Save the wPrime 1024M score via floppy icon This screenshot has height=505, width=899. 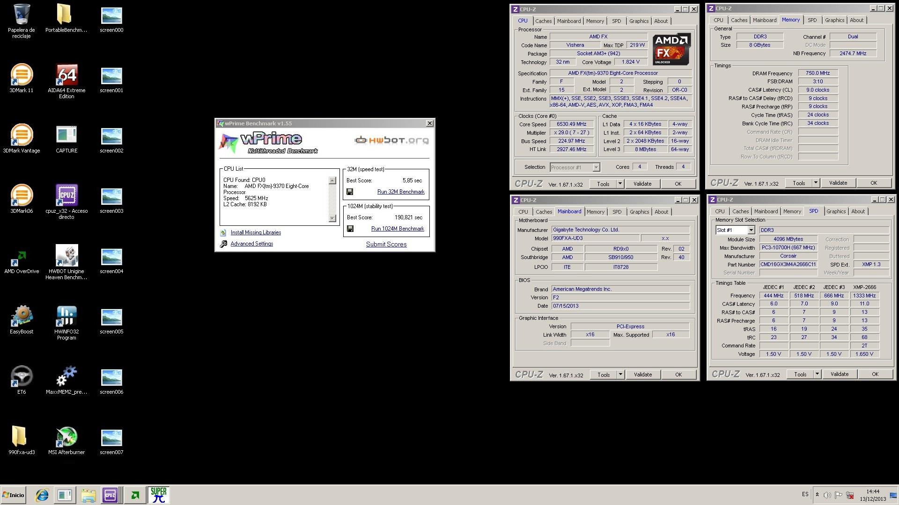(x=350, y=229)
